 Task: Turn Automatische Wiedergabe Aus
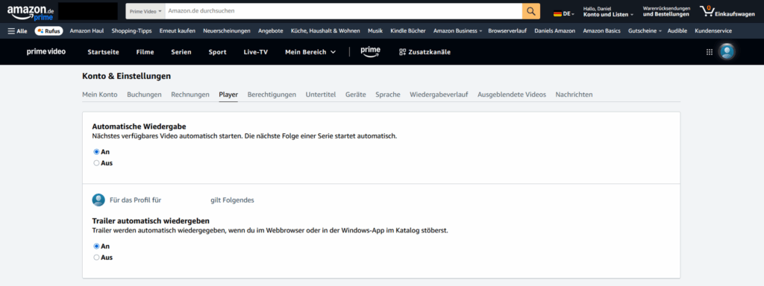96,163
